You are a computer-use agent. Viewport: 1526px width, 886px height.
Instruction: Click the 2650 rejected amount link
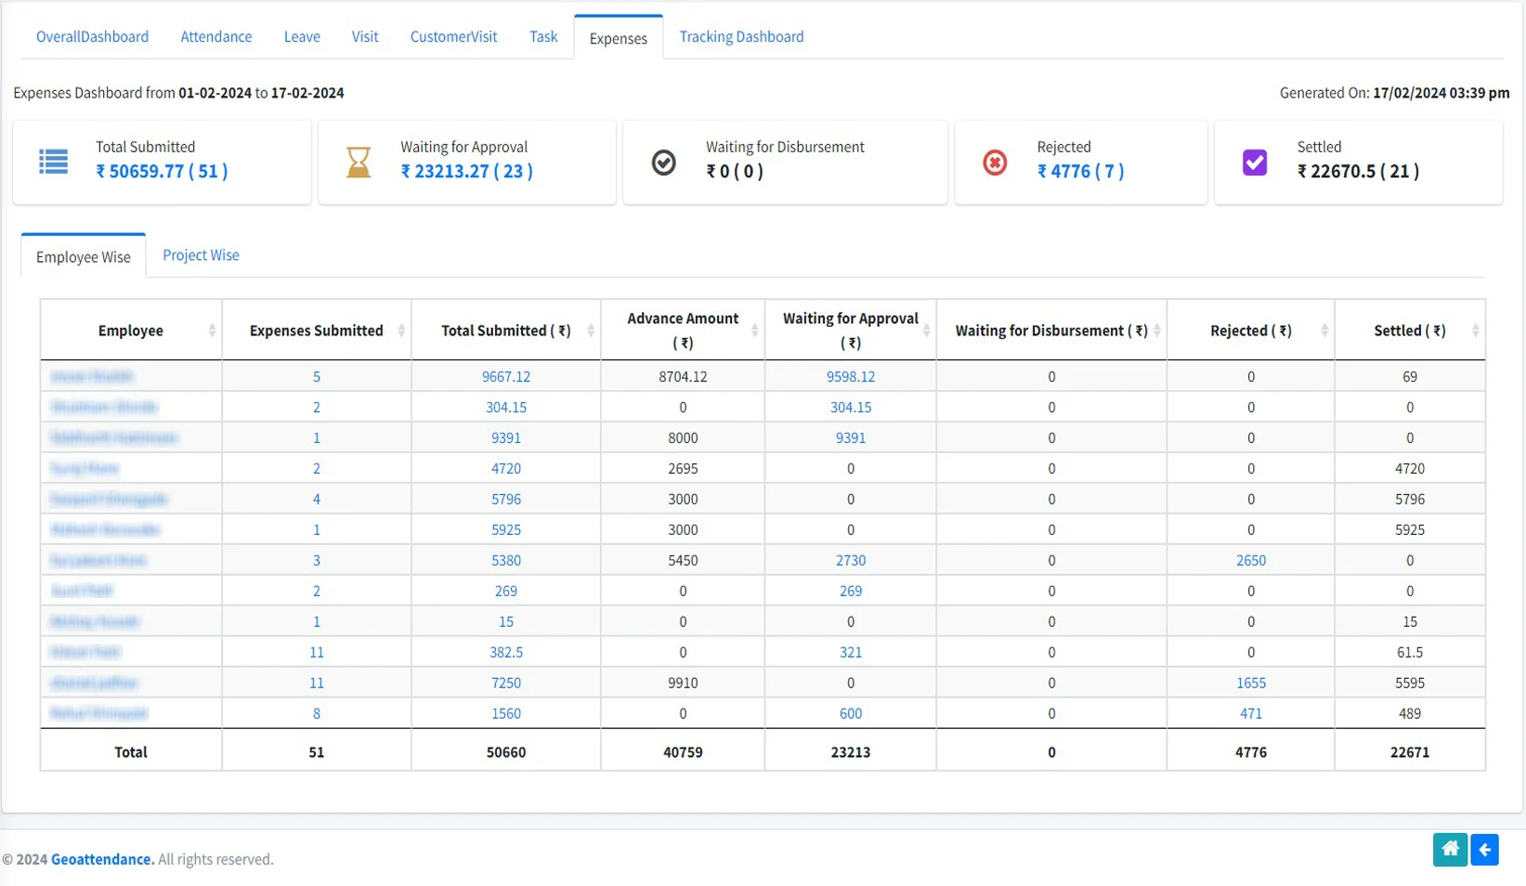click(1250, 560)
